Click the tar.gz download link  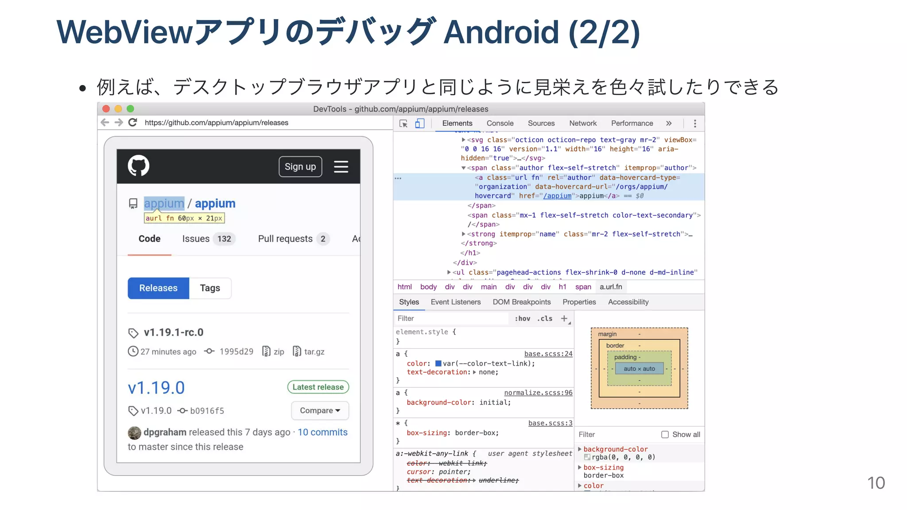[x=309, y=352]
